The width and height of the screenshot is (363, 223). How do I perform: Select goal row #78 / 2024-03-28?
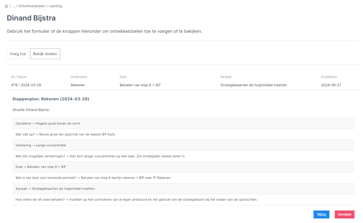[26, 85]
